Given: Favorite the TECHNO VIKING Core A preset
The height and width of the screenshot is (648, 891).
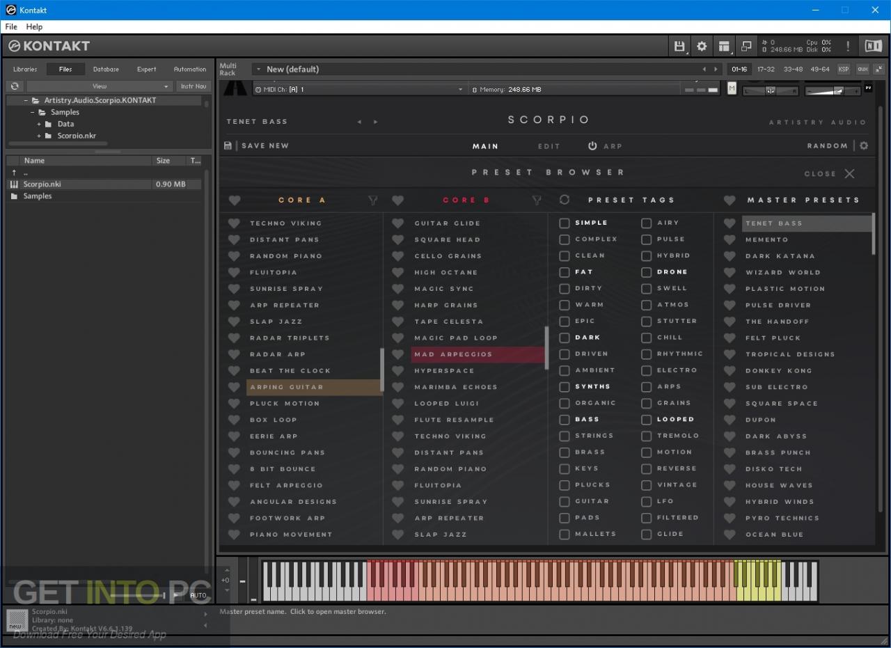Looking at the screenshot, I should [234, 223].
